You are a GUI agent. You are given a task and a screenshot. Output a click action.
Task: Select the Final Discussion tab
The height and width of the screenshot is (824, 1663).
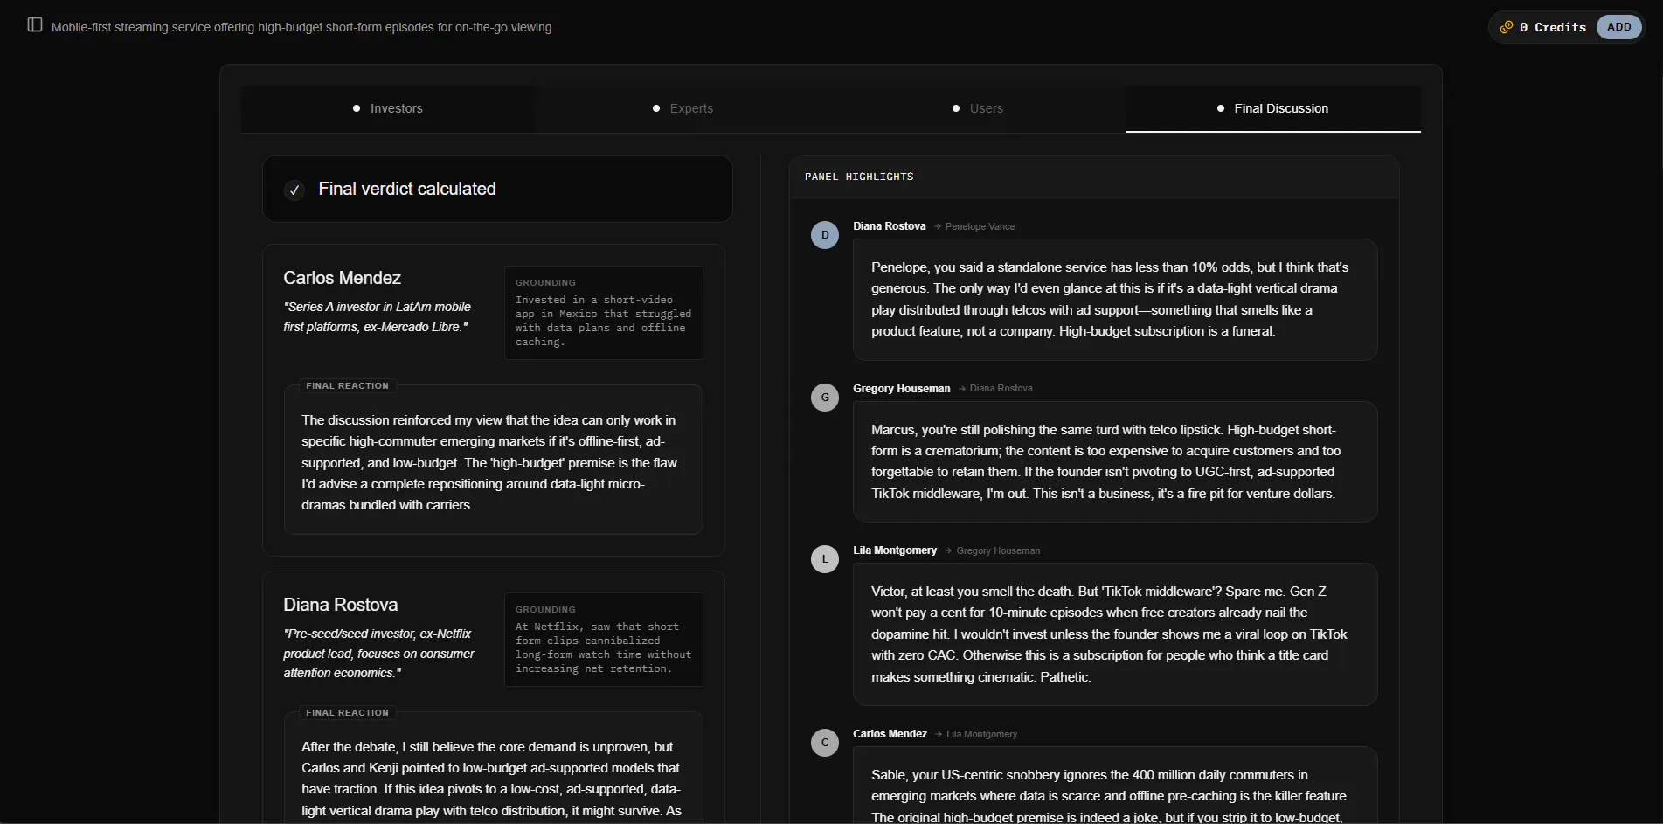point(1273,108)
